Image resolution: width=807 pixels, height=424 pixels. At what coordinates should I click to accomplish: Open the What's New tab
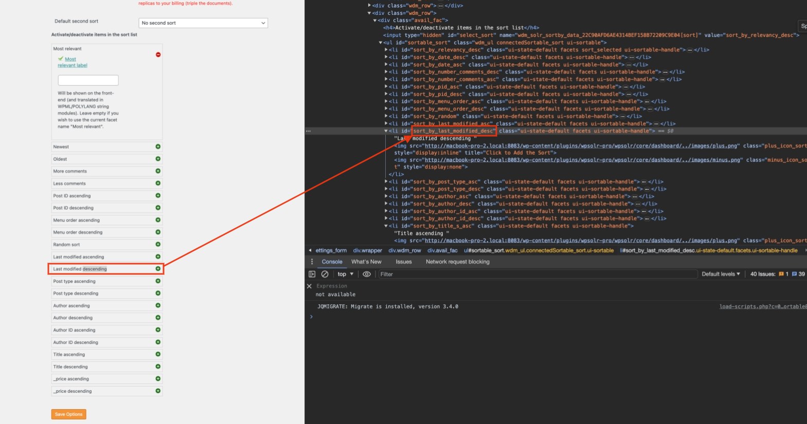pos(367,262)
